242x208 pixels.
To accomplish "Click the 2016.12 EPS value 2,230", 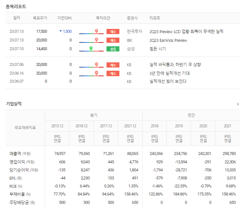I will (x=85, y=178).
